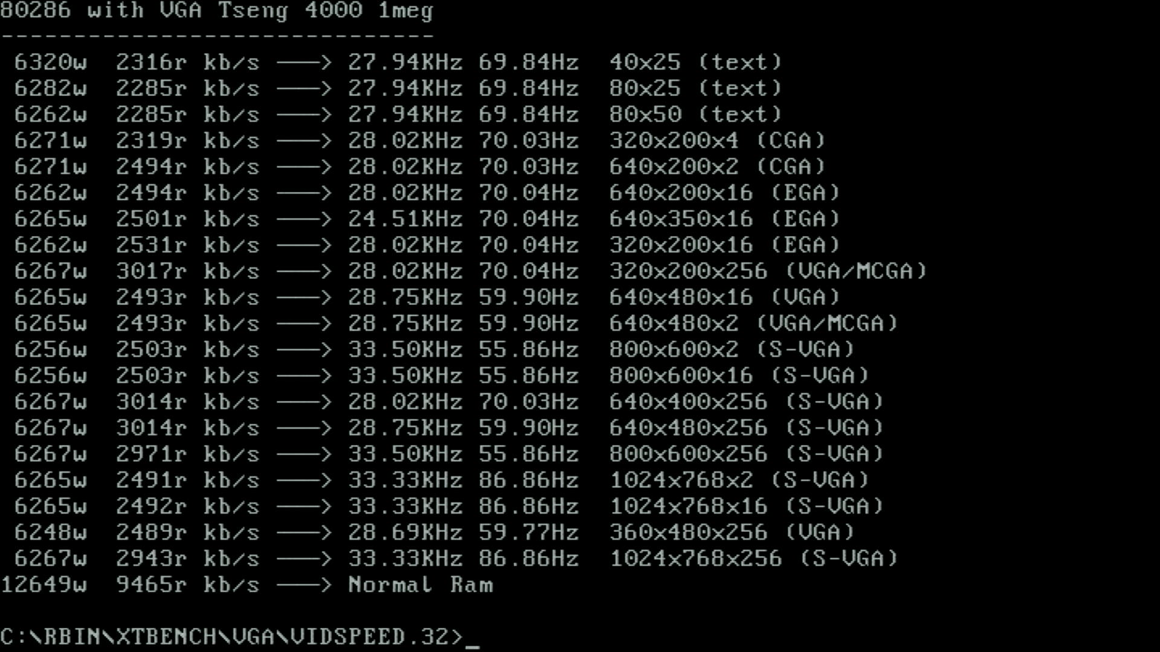Select the 80x25 (text) mode label
Screen dimensions: 1160x652
[696, 88]
